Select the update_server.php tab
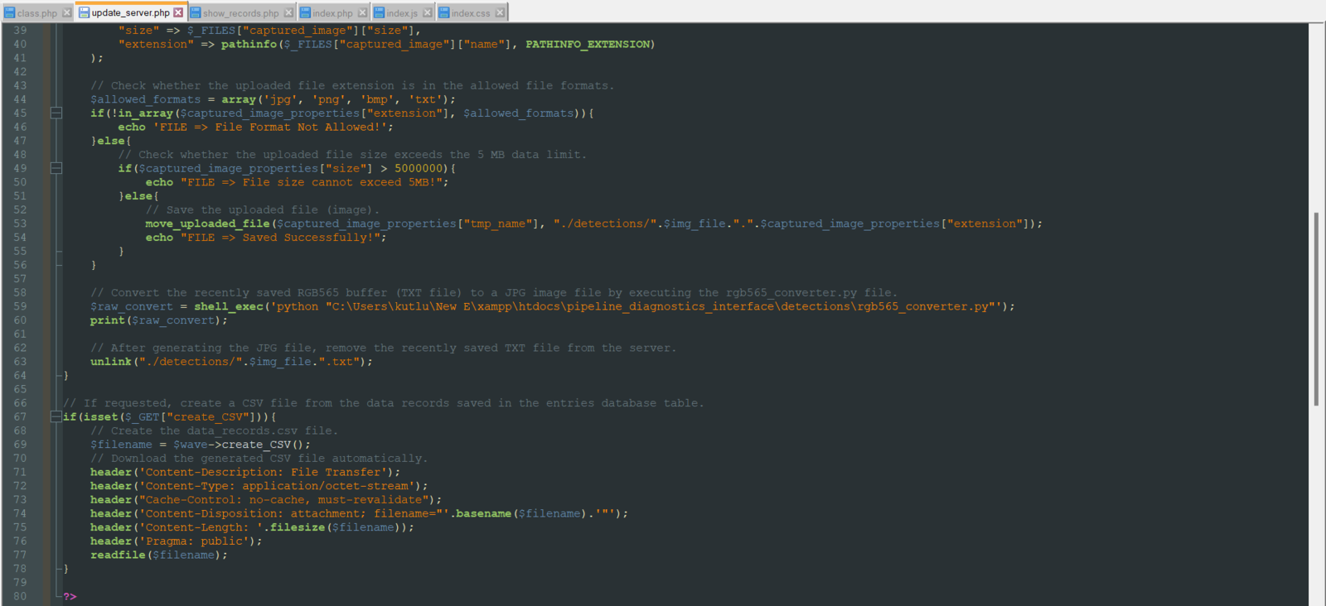The image size is (1326, 606). coord(130,12)
